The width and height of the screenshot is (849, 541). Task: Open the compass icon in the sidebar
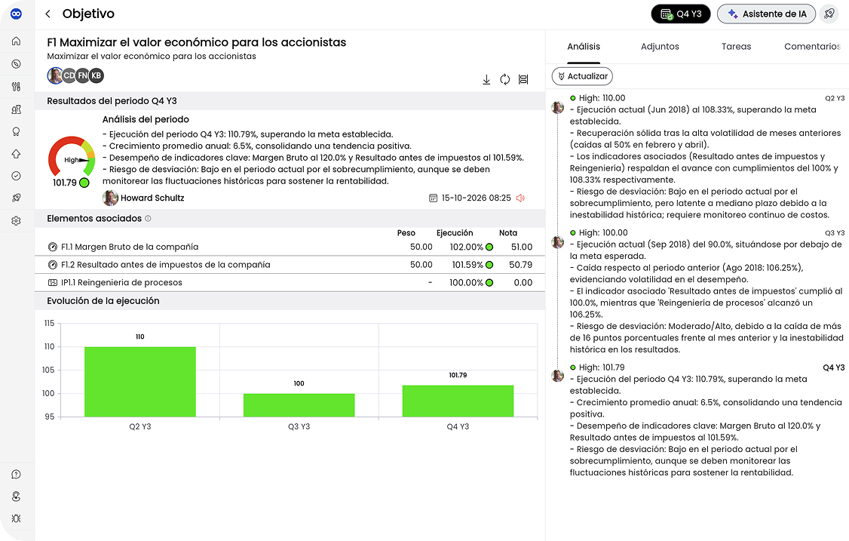click(x=17, y=64)
